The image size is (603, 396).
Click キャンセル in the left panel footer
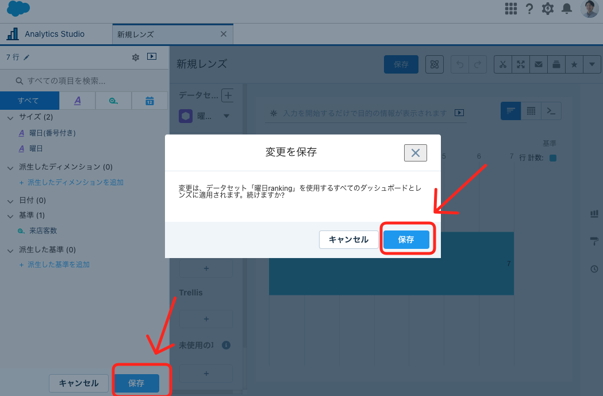tap(79, 383)
